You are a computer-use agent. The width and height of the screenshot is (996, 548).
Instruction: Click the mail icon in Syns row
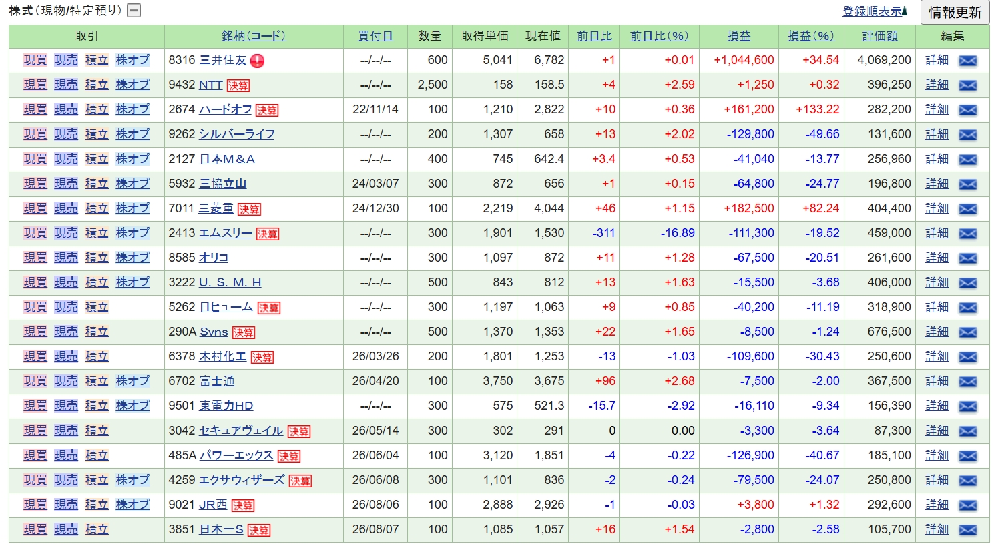967,332
